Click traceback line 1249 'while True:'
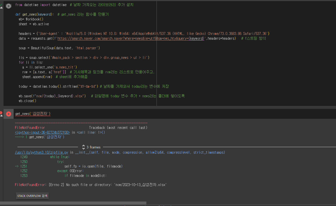Image resolution: width=336 pixels, height=206 pixels. tap(60, 157)
